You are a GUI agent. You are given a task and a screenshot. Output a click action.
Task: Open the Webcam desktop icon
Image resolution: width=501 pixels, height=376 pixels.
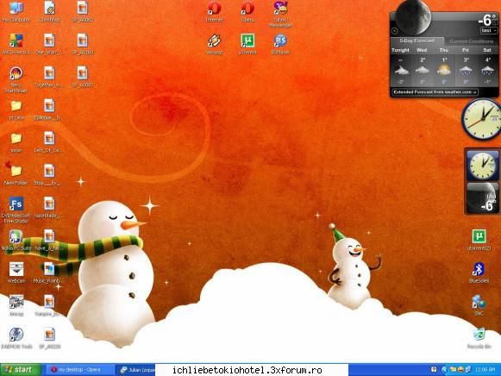tap(16, 273)
